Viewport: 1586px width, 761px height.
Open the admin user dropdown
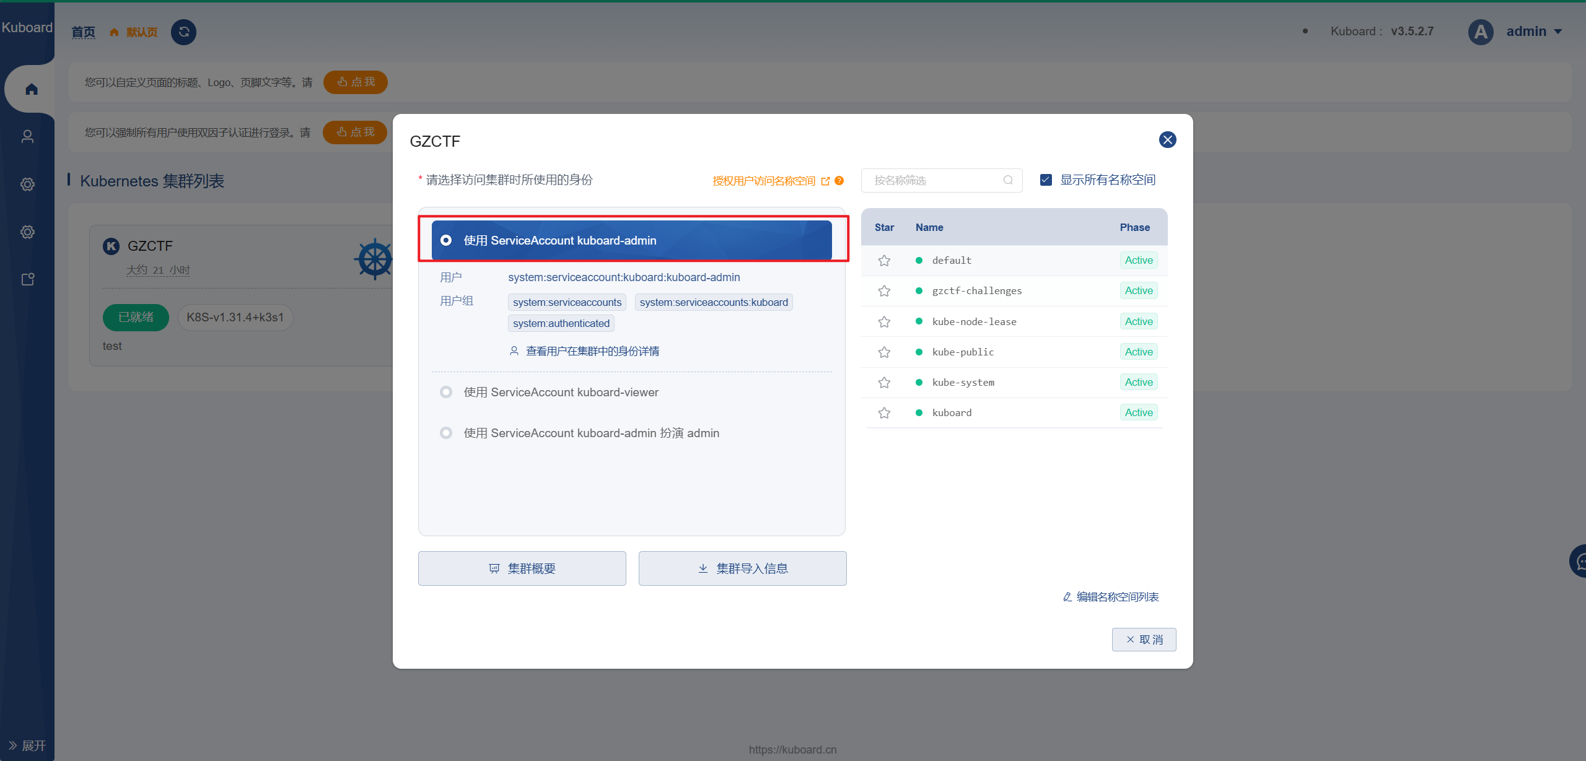tap(1533, 32)
